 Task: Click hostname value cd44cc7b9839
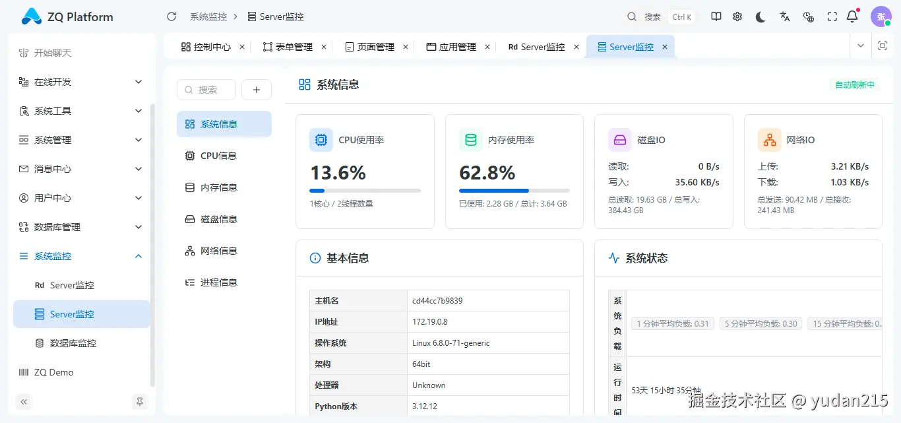pyautogui.click(x=437, y=300)
